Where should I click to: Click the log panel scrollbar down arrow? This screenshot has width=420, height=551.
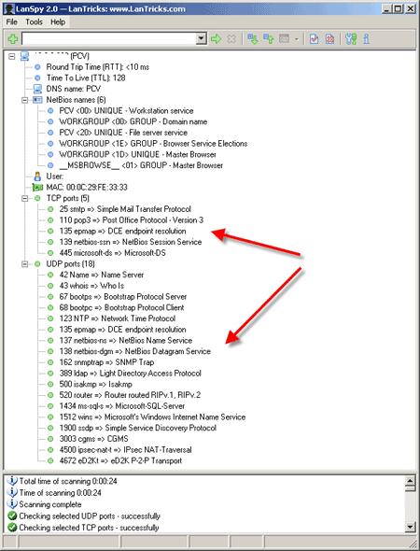click(x=410, y=527)
